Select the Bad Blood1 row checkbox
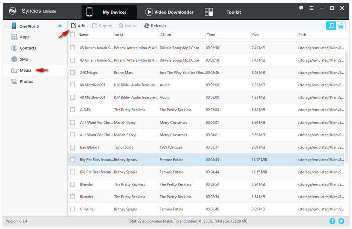Screen dimensions: 352x229 click(73, 147)
